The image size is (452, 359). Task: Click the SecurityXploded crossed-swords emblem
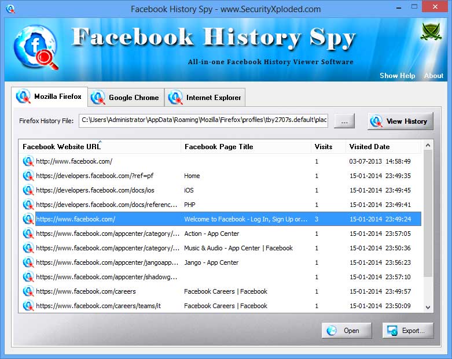(431, 32)
